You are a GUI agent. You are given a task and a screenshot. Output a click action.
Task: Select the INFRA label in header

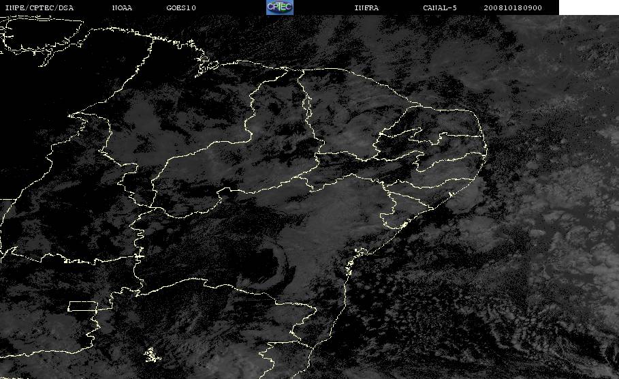(x=366, y=7)
